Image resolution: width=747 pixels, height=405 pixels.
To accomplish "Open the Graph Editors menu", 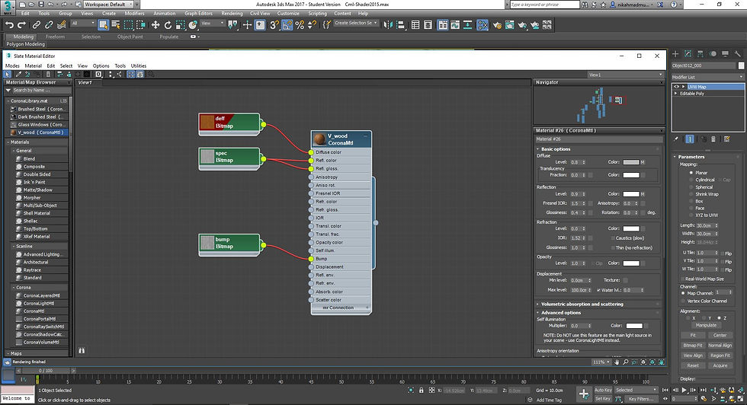I will pyautogui.click(x=199, y=14).
